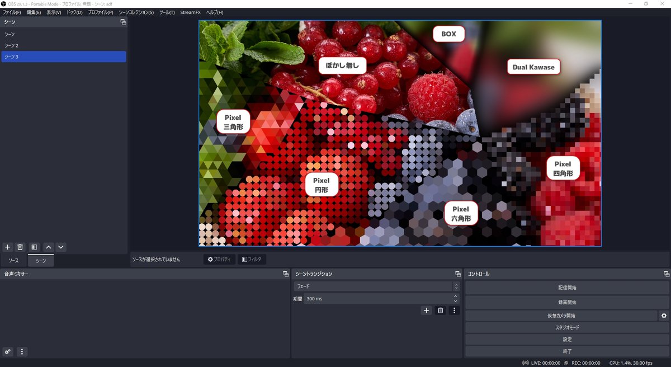Open the 表示(V) menu

[54, 12]
